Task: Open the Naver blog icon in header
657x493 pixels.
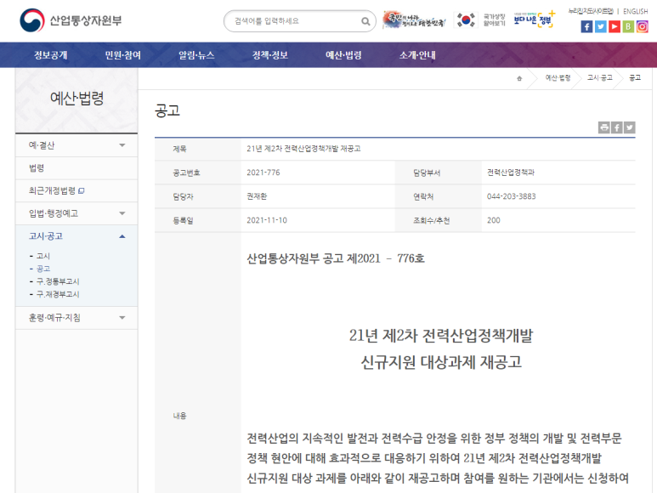Action: tap(628, 26)
